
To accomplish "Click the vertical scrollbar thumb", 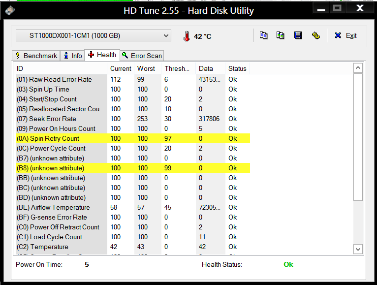I will tap(358, 137).
